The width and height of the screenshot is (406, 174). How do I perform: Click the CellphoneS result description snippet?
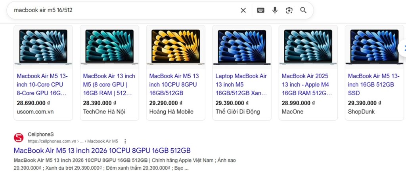(125, 164)
